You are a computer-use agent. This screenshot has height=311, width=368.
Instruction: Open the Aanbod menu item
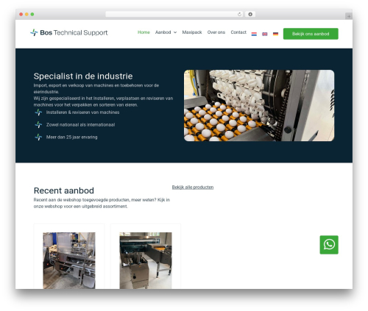(163, 32)
